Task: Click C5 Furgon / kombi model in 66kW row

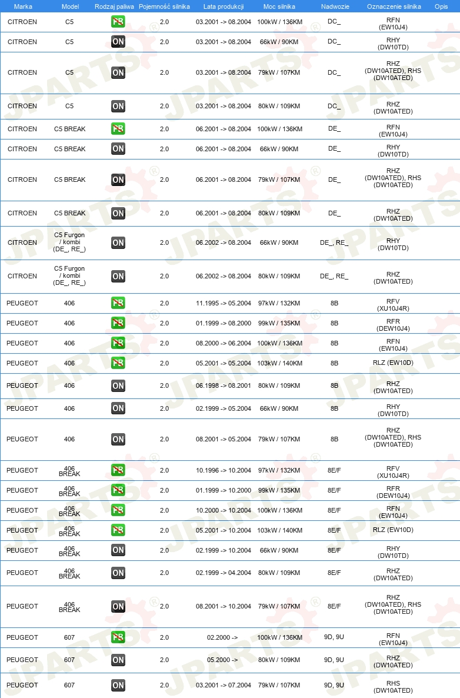Action: [x=69, y=242]
